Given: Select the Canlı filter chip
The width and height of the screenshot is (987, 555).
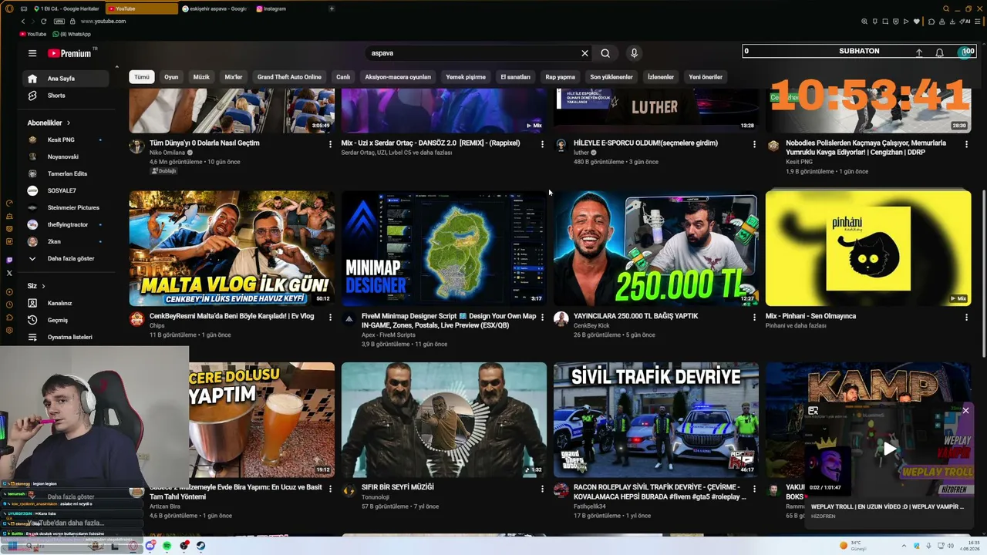Looking at the screenshot, I should [343, 77].
